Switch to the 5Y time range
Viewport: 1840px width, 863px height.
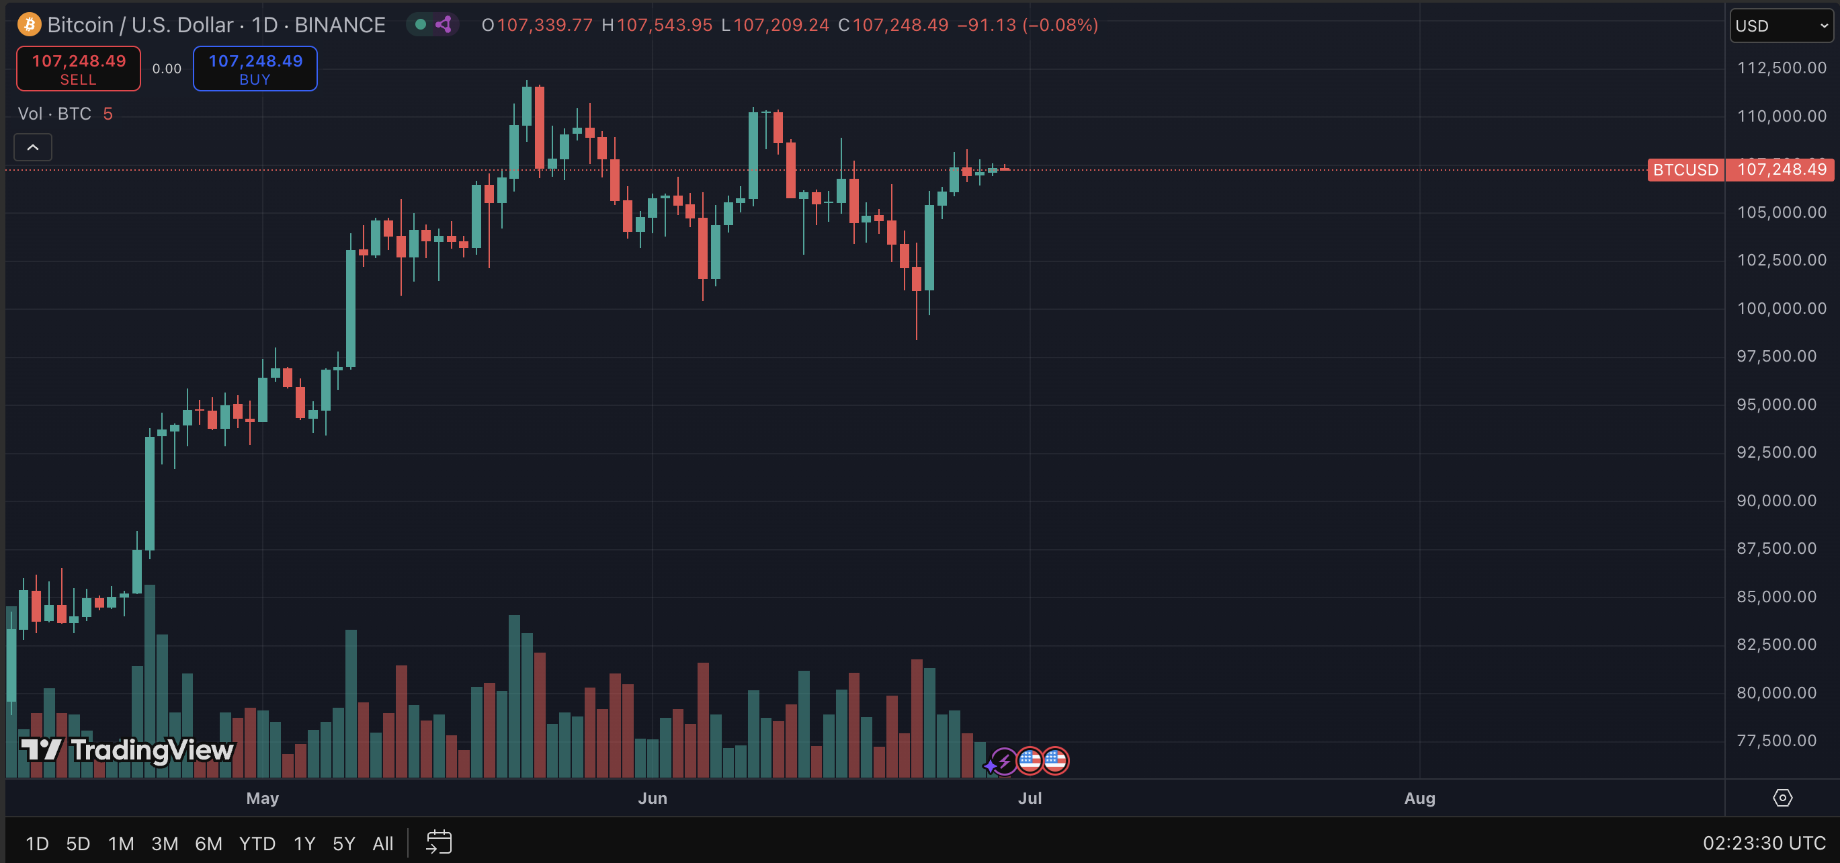click(343, 844)
